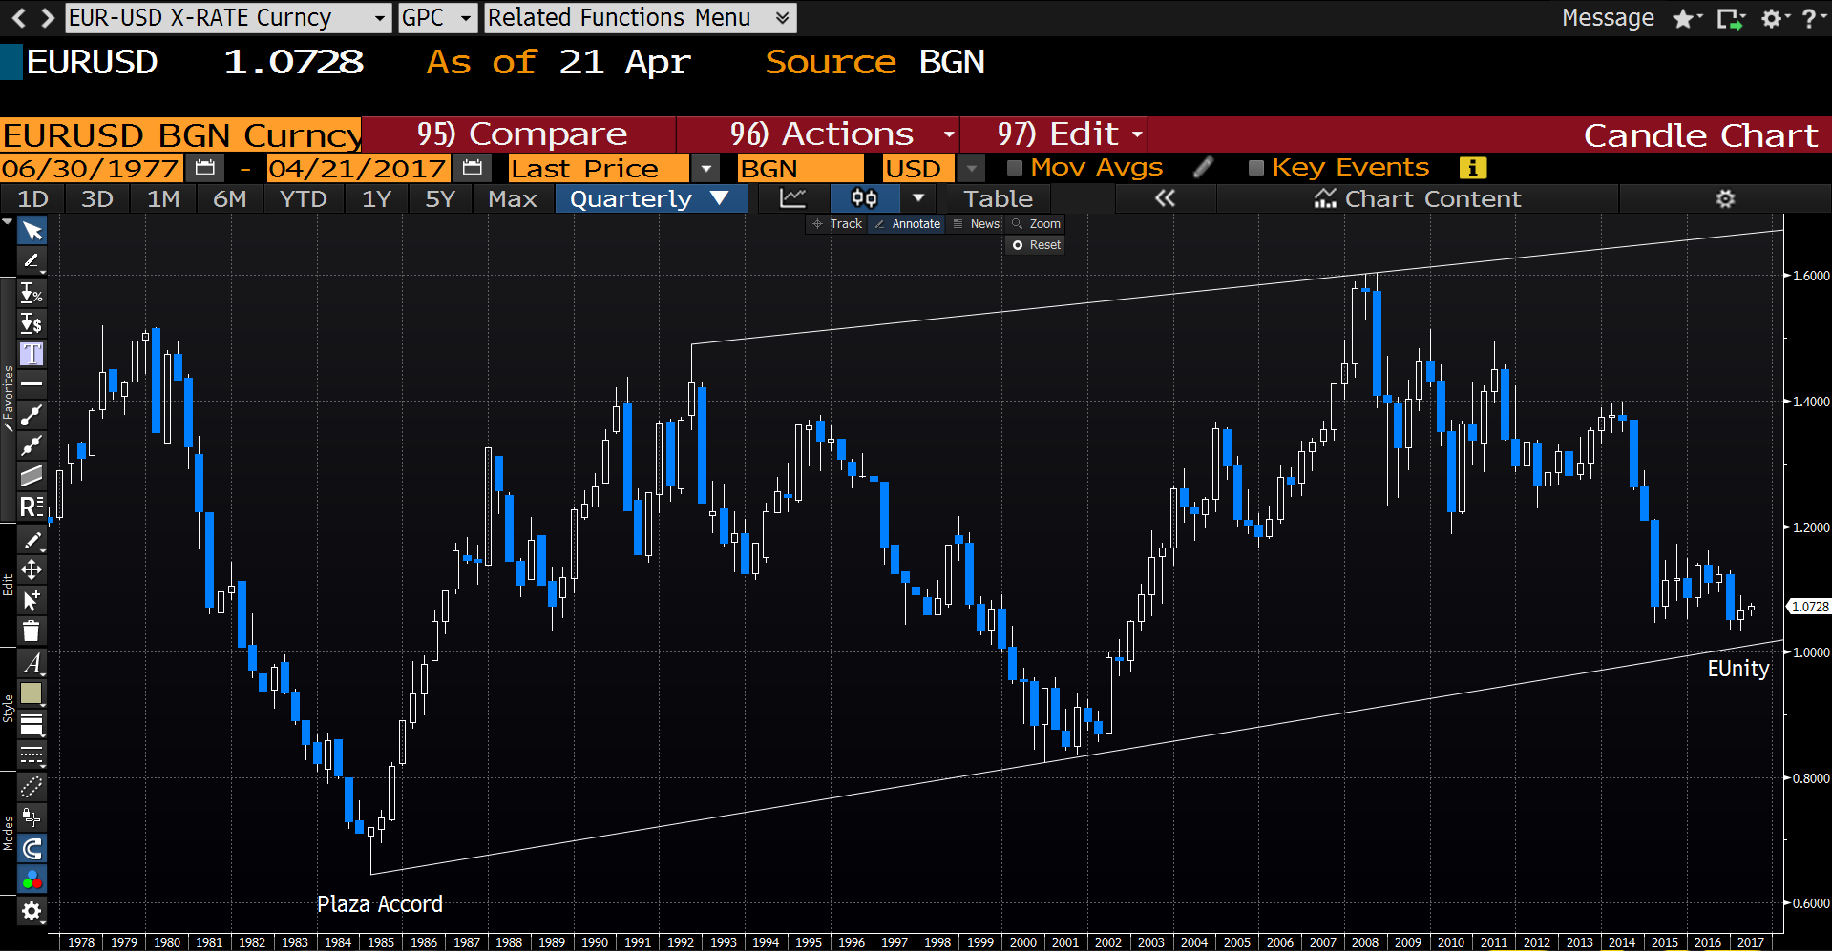This screenshot has height=951, width=1832.
Task: Toggle the Track crosshair option
Action: (x=837, y=224)
